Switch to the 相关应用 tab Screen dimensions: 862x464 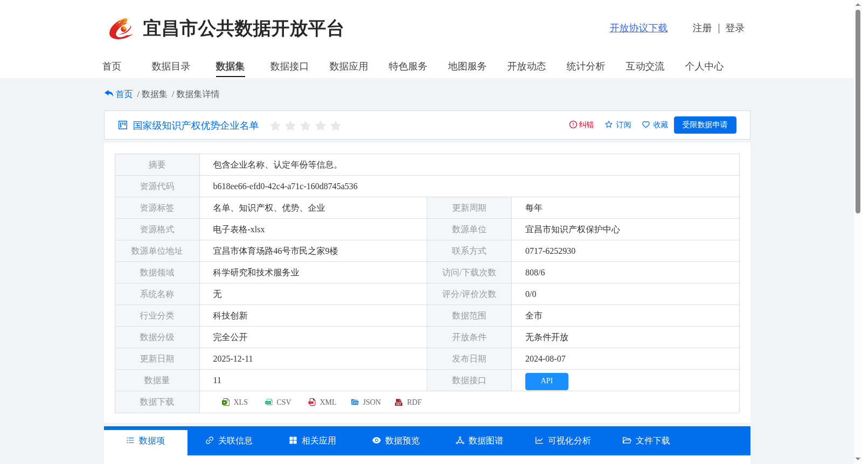pos(312,441)
